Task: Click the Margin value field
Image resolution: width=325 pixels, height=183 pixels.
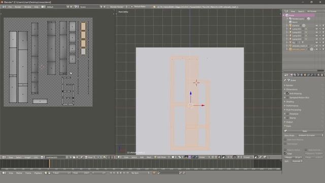Action: coord(293,157)
